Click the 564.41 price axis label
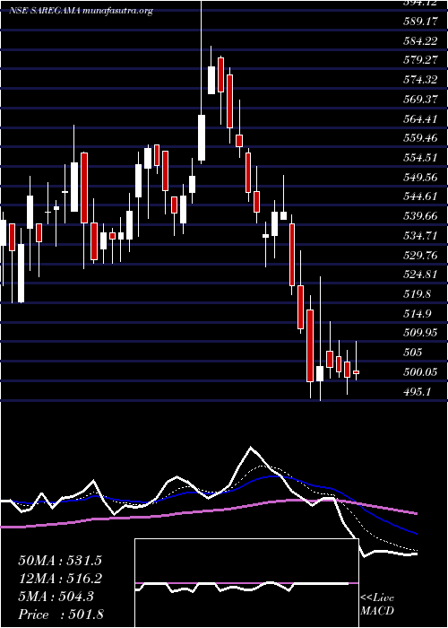448x628 pixels. click(419, 118)
